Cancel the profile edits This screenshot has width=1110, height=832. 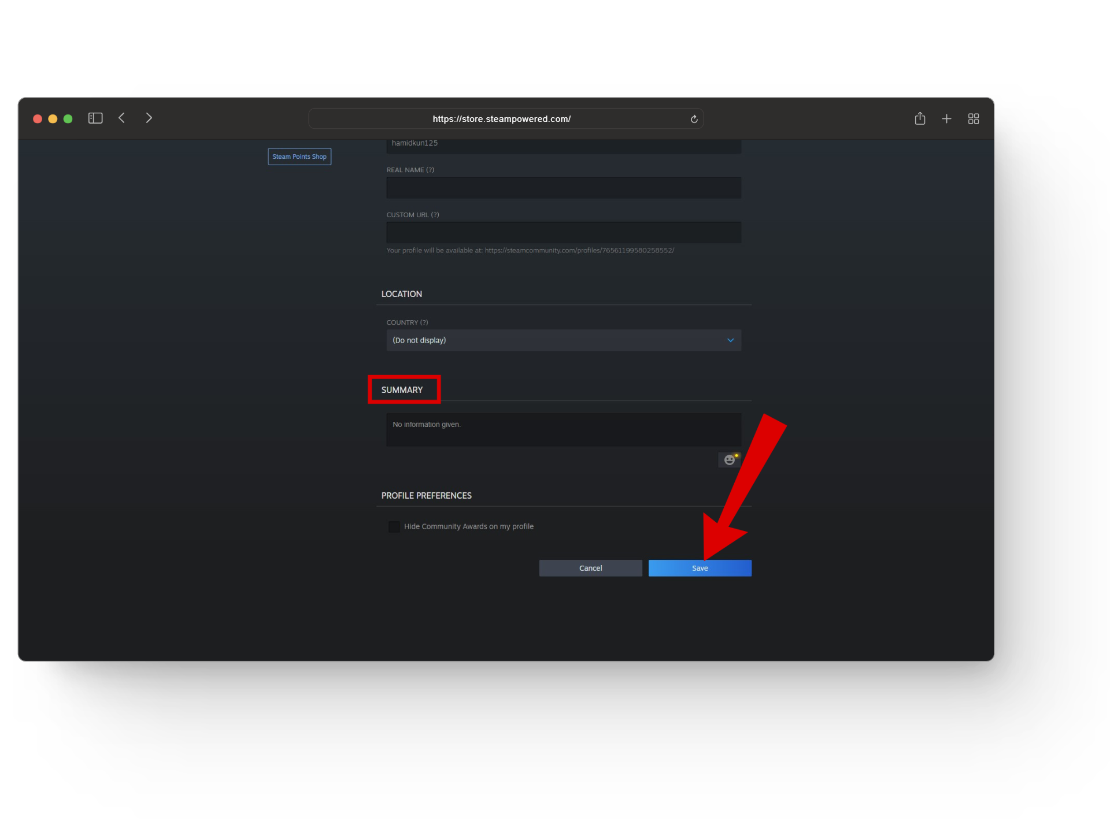[x=590, y=568]
